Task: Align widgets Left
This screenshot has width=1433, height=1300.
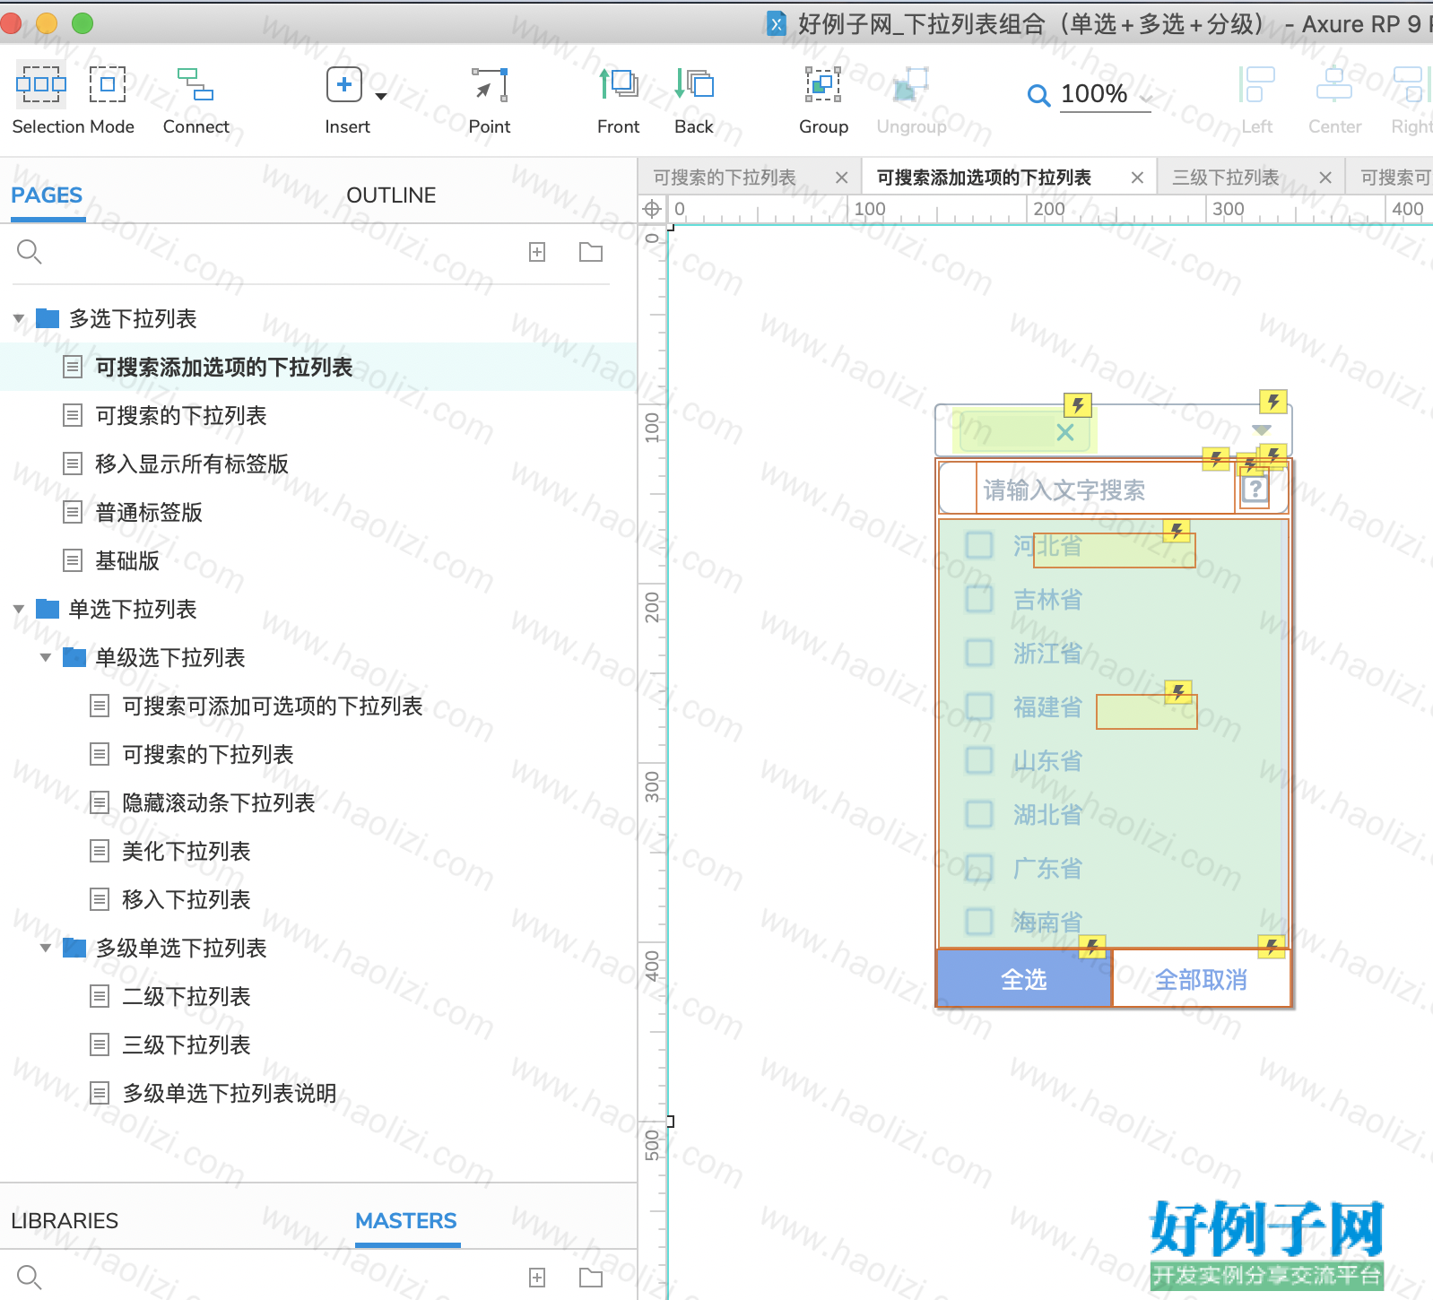Action: click(1256, 100)
